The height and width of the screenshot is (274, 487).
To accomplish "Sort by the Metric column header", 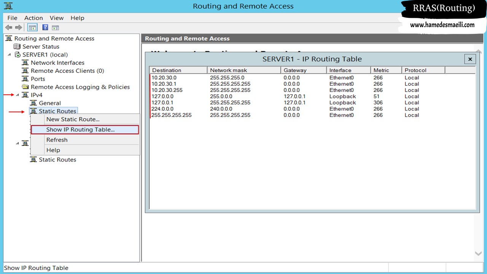I will click(386, 70).
